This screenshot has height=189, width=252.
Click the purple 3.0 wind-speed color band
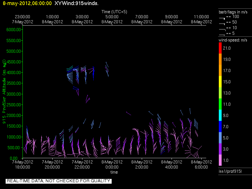pos(220,149)
